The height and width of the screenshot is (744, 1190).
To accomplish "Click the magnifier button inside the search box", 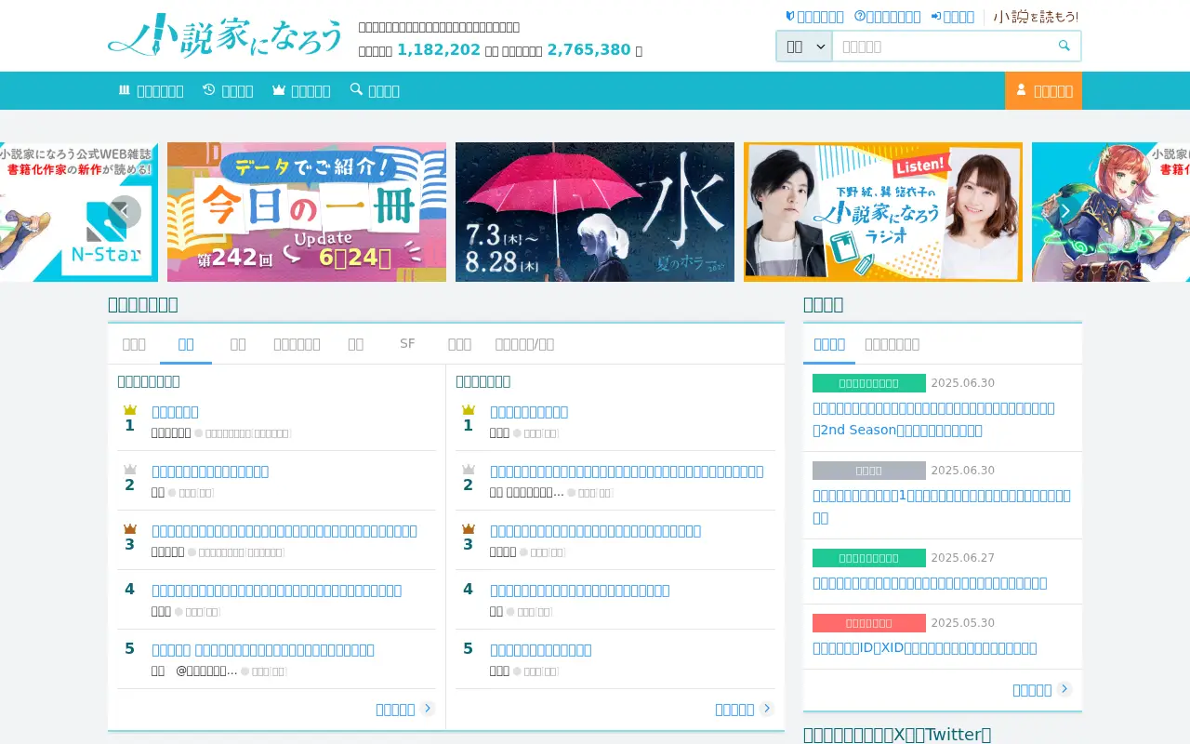I will [x=1064, y=46].
